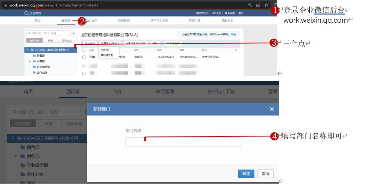Click the lock icon in the browser address bar

(x=6, y=5)
